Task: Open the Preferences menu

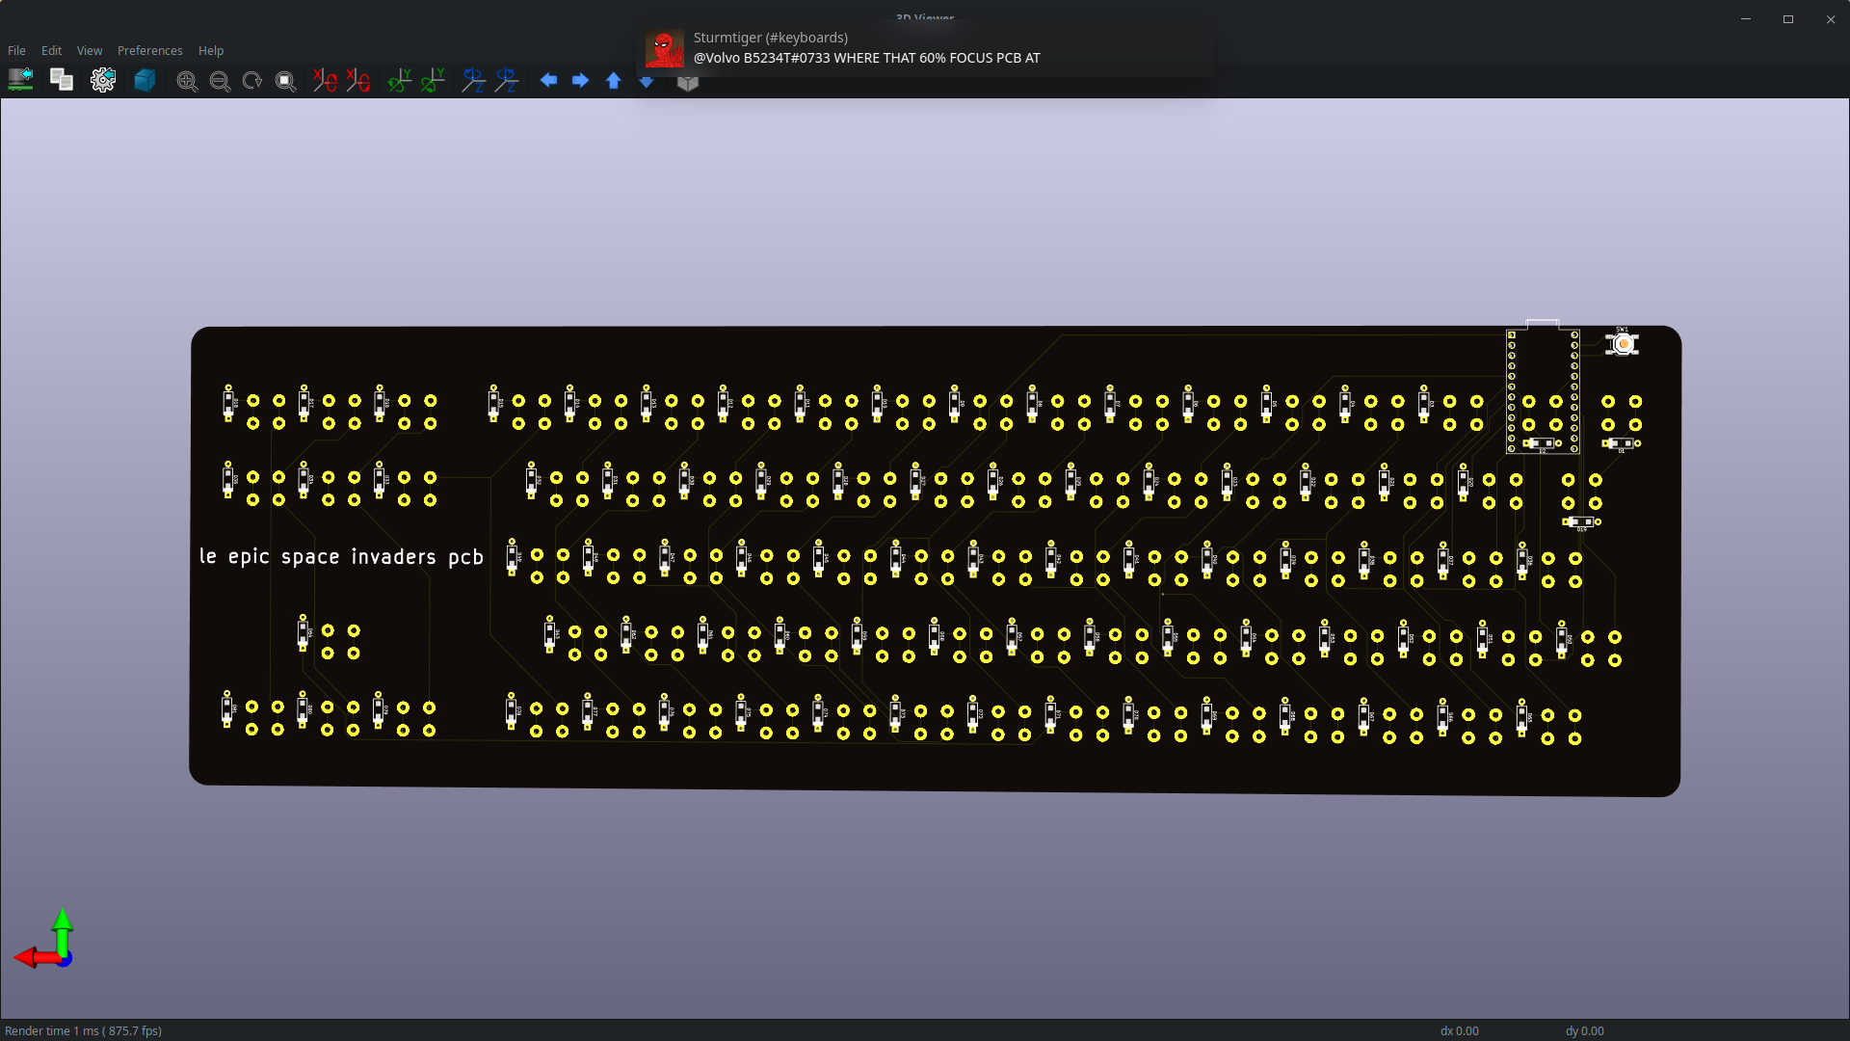Action: click(x=149, y=50)
